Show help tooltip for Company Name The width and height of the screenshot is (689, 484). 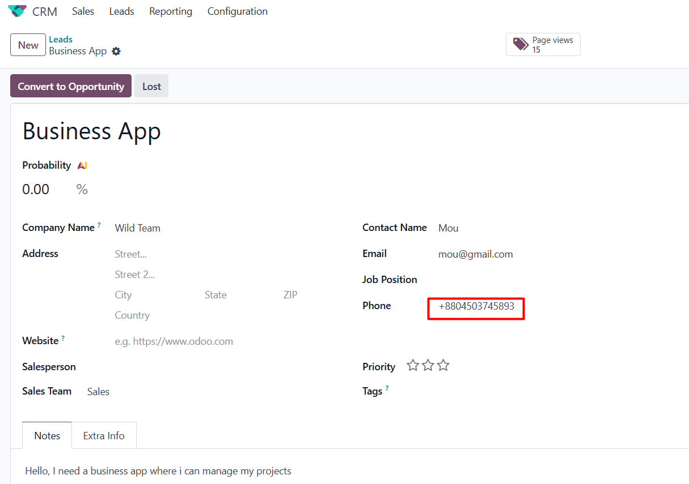coord(99,225)
